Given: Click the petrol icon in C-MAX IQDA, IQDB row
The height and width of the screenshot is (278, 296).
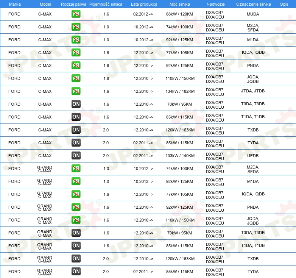Looking at the screenshot, I should click(76, 53).
